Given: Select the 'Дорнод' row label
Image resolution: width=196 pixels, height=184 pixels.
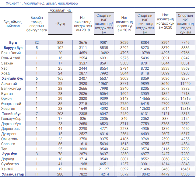Looking at the screenshot, I should pyautogui.click(x=8, y=159).
